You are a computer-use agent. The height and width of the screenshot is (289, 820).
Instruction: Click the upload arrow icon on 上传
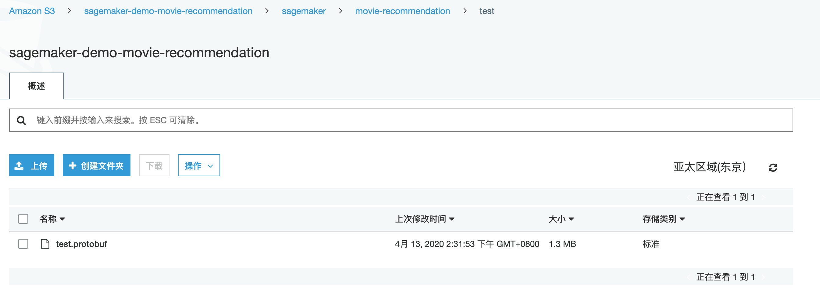[x=19, y=166]
